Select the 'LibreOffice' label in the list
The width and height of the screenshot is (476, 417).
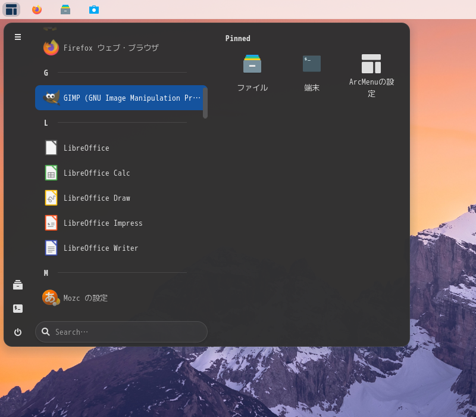86,148
